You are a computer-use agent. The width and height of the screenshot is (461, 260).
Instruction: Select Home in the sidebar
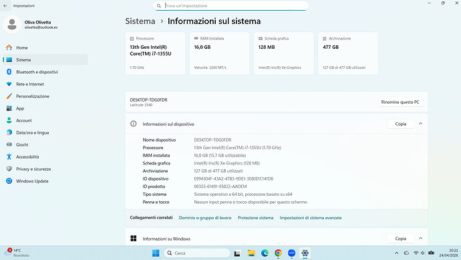(x=45, y=47)
